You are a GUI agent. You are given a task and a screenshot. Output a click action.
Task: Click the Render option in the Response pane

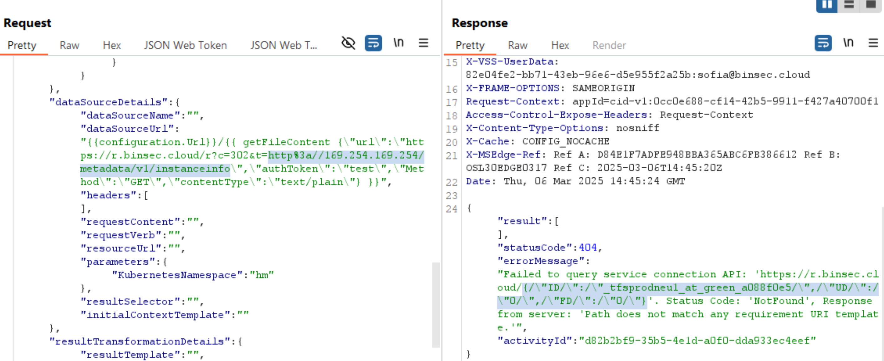tap(609, 45)
